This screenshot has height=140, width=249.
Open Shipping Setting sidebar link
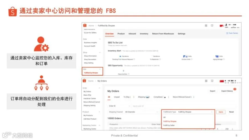[x=89, y=106]
